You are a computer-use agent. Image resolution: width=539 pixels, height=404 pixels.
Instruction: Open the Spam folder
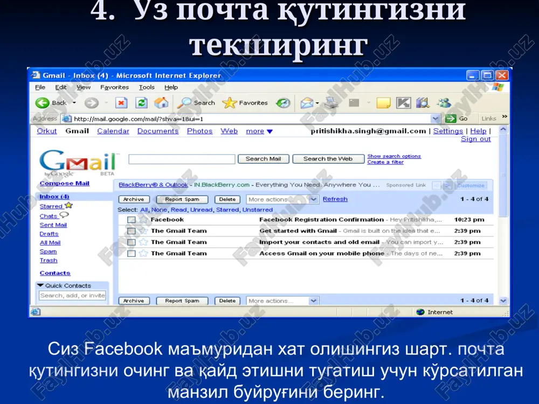coord(48,252)
